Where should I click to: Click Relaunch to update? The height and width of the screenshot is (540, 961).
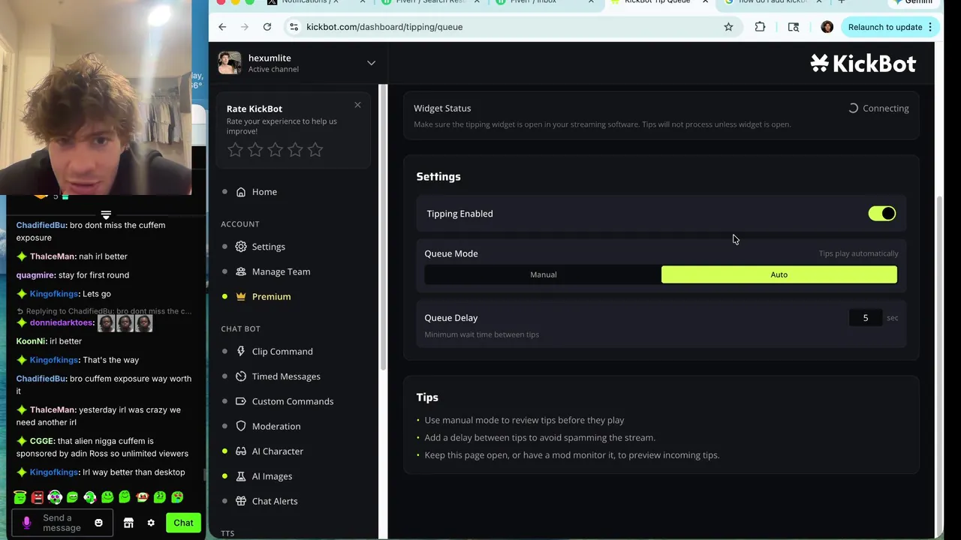point(885,27)
